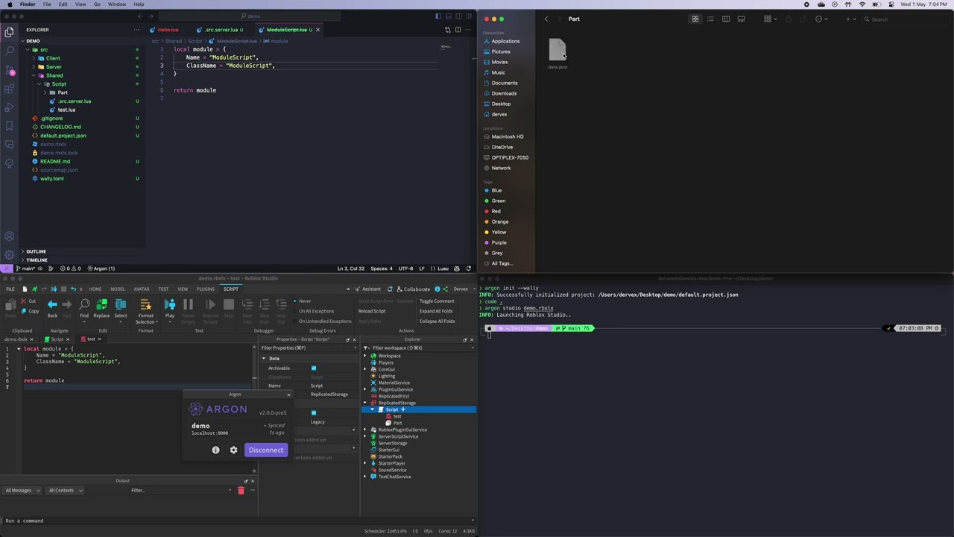Switch to the PLUGINS ribbon tab
Screen dimensions: 954x537
206,289
